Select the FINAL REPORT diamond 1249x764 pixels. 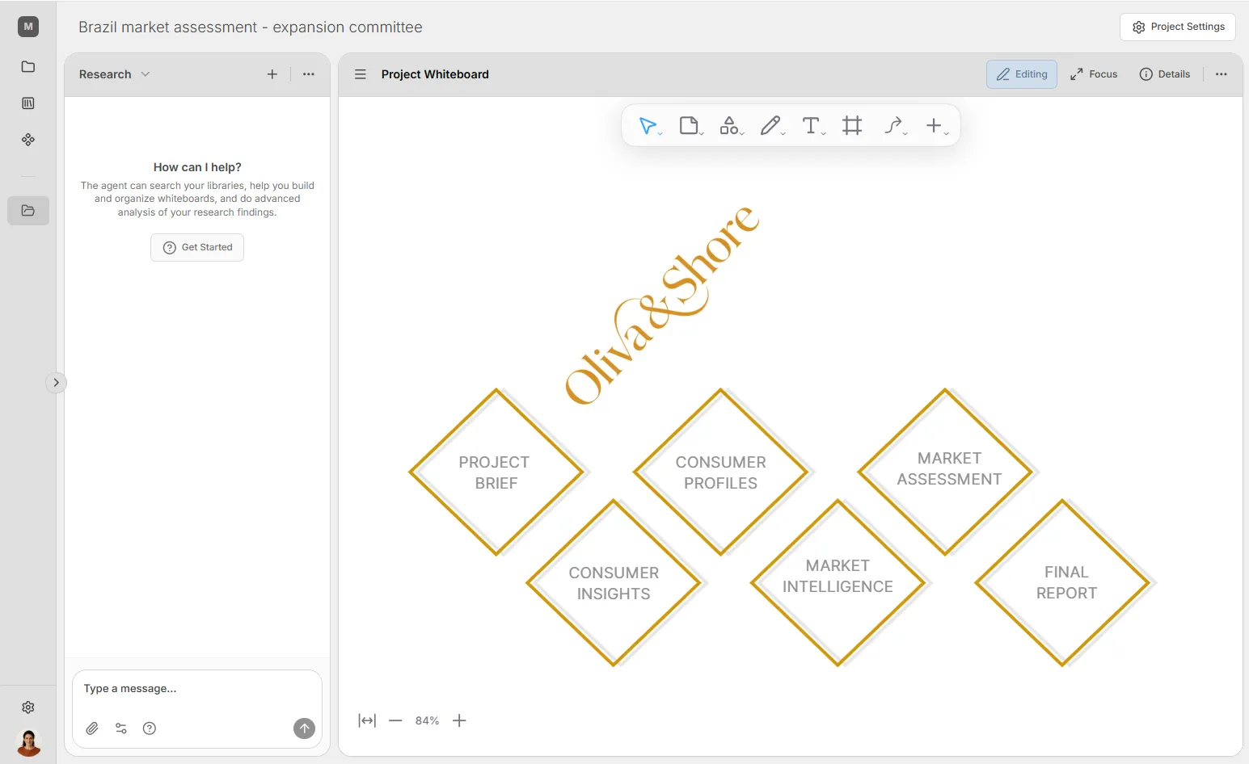click(x=1063, y=583)
